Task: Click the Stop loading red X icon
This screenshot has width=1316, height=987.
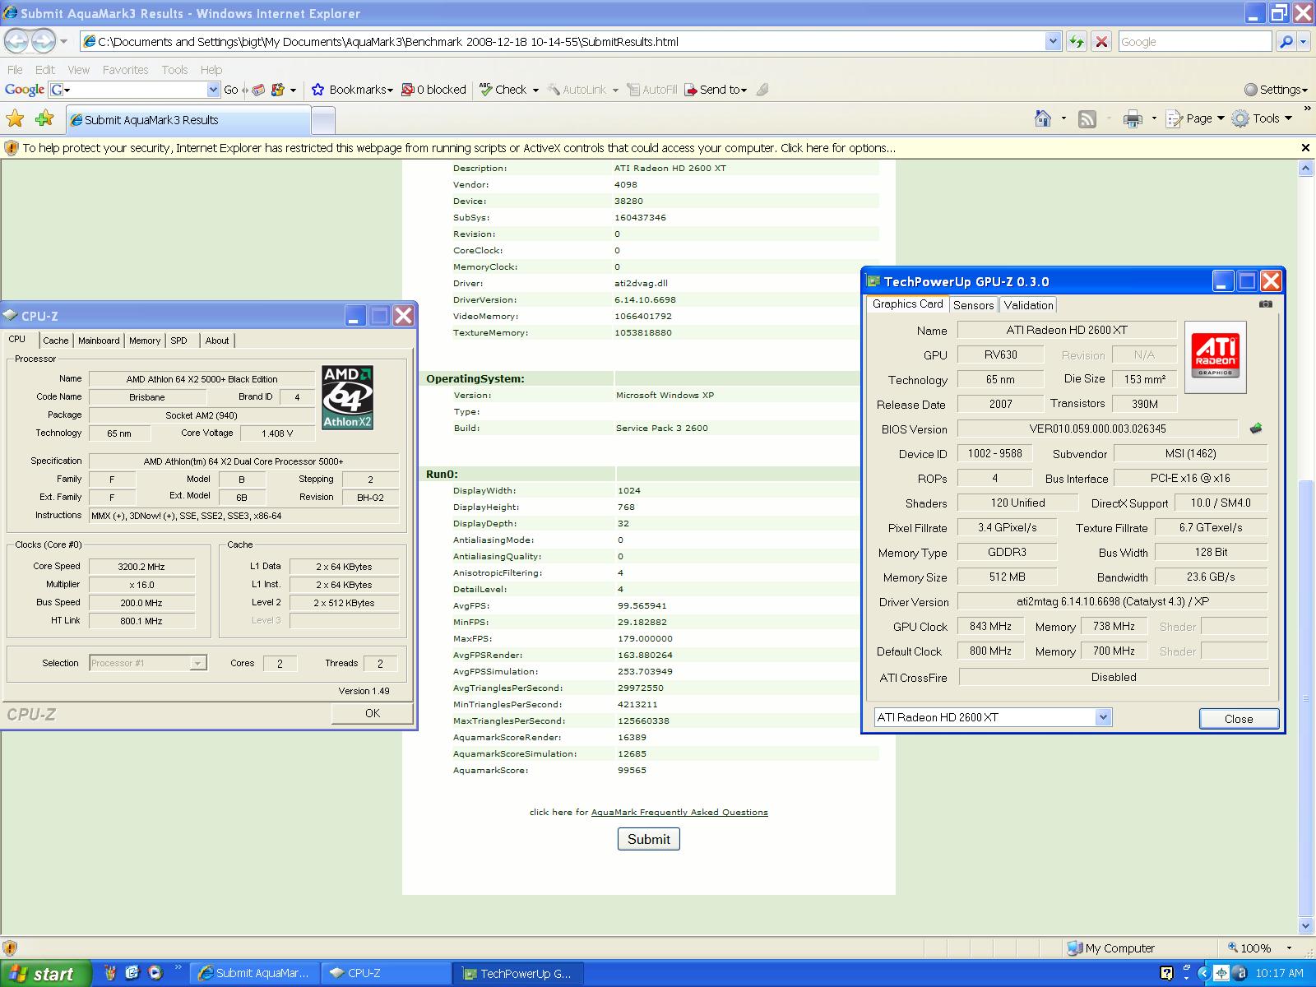Action: tap(1101, 41)
